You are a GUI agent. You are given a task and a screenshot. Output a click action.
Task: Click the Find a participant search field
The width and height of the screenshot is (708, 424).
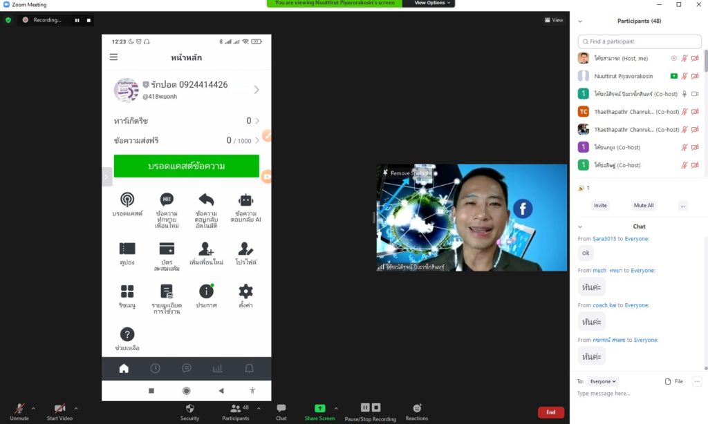point(640,41)
